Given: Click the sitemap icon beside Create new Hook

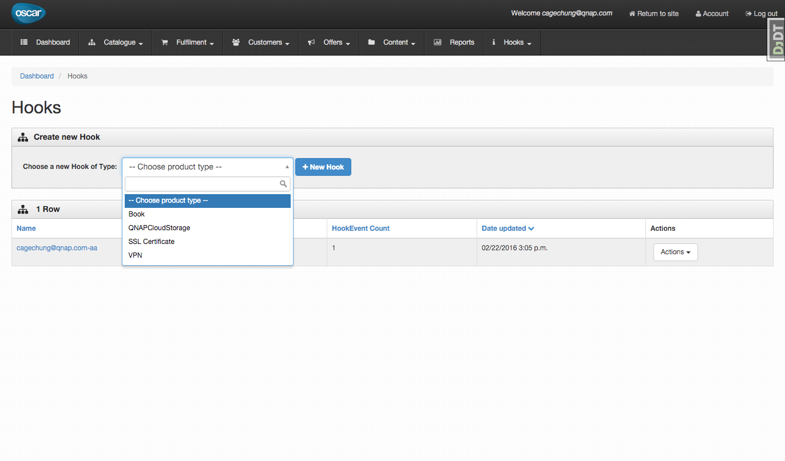Looking at the screenshot, I should (x=23, y=137).
